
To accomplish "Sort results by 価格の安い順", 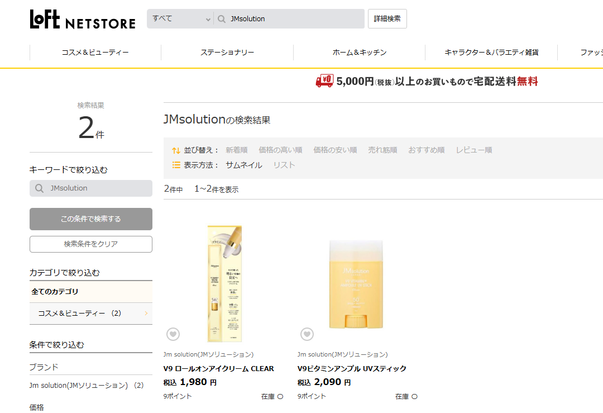I will tap(335, 150).
